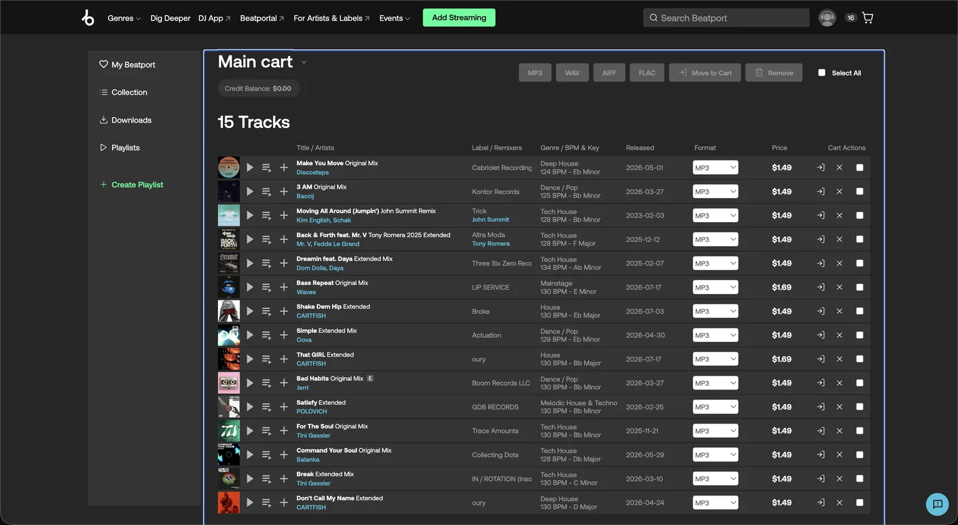Image resolution: width=958 pixels, height=525 pixels.
Task: Play For The Soul Original Mix
Action: point(250,431)
